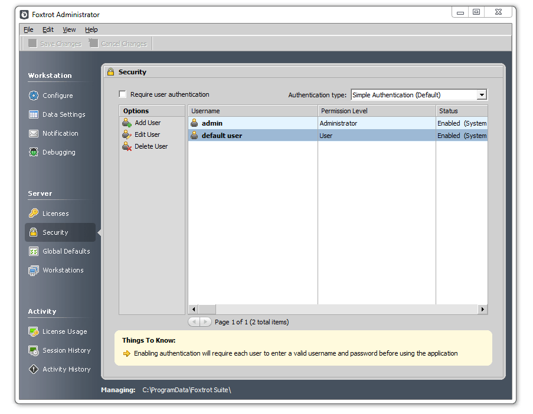Sort by Permission Level column header
This screenshot has height=414, width=533.
[x=377, y=111]
